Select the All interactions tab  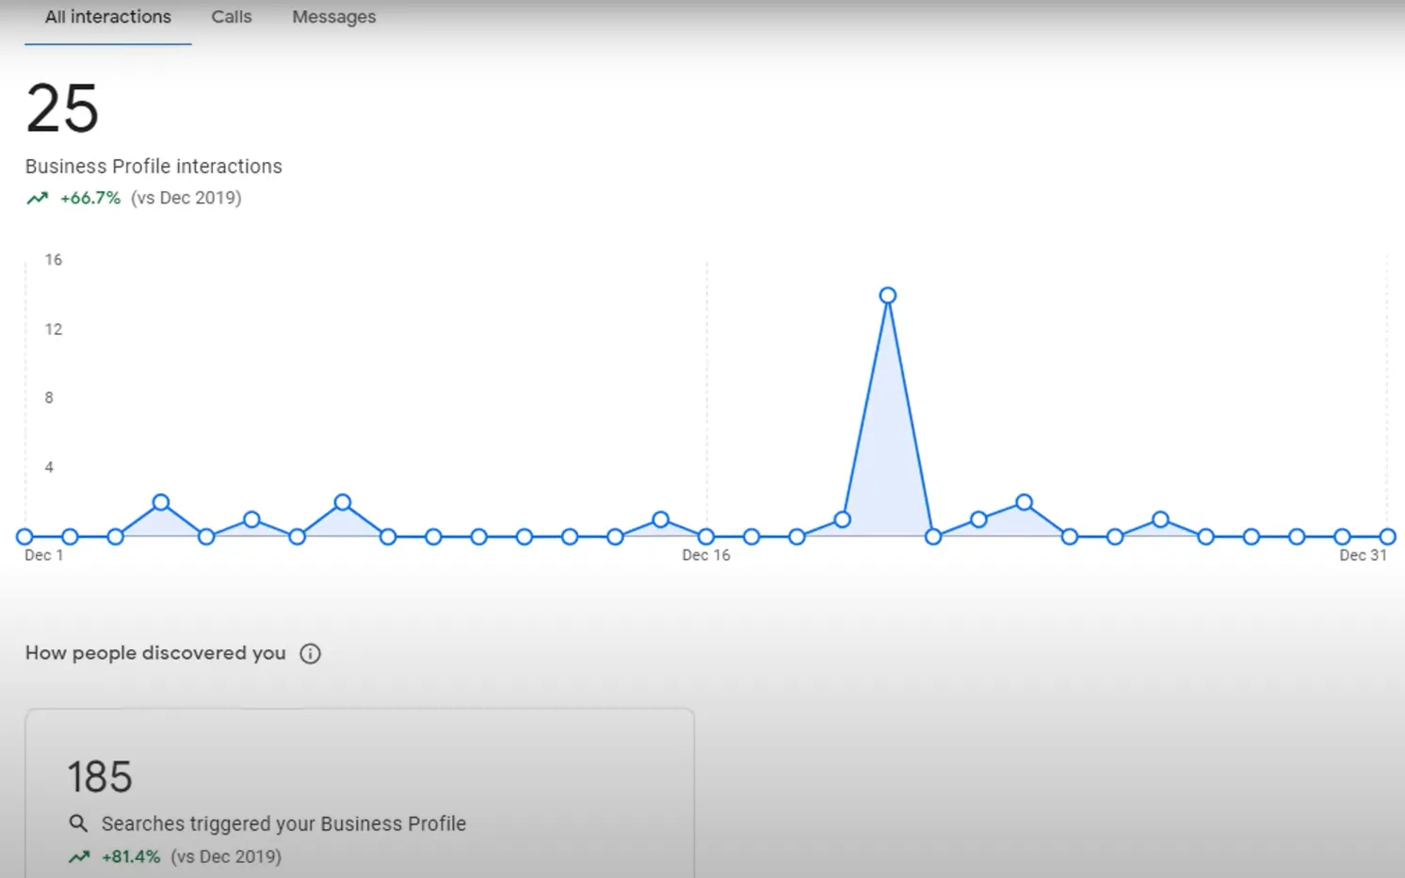click(107, 17)
